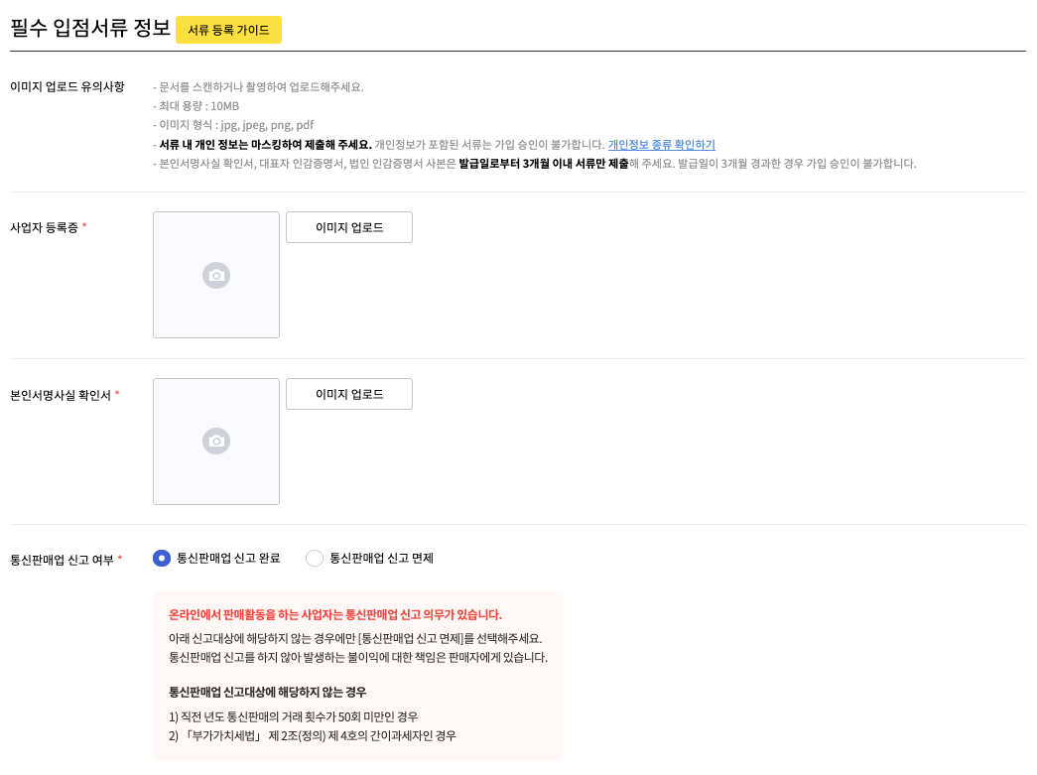Open the 서류 등록 가이드 yellow button

pos(228,30)
